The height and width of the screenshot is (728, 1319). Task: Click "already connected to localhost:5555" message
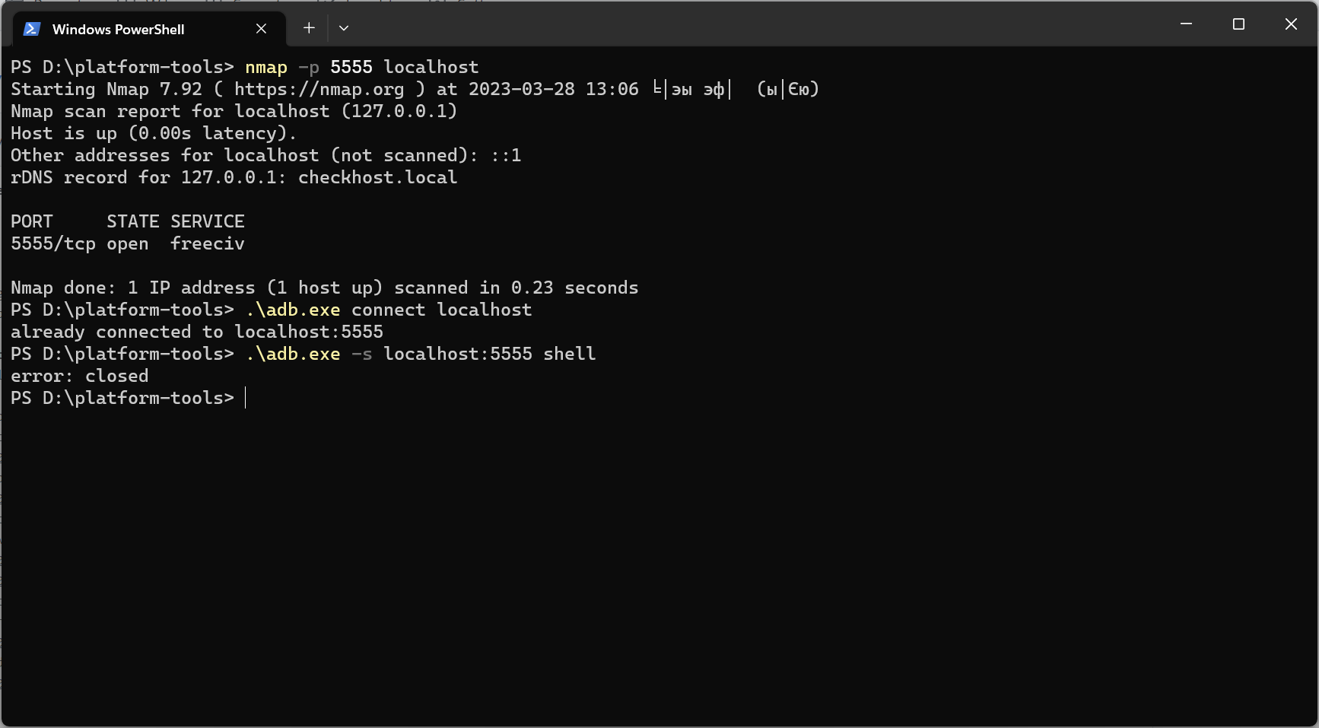[x=196, y=332]
